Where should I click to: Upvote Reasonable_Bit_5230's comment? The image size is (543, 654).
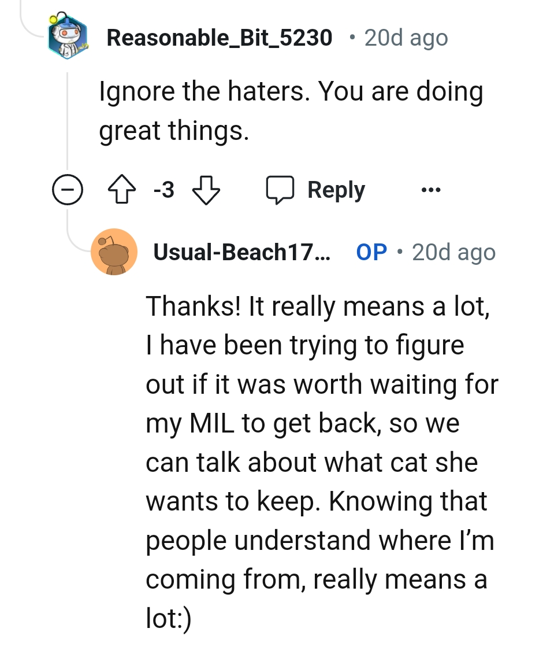[x=121, y=190]
